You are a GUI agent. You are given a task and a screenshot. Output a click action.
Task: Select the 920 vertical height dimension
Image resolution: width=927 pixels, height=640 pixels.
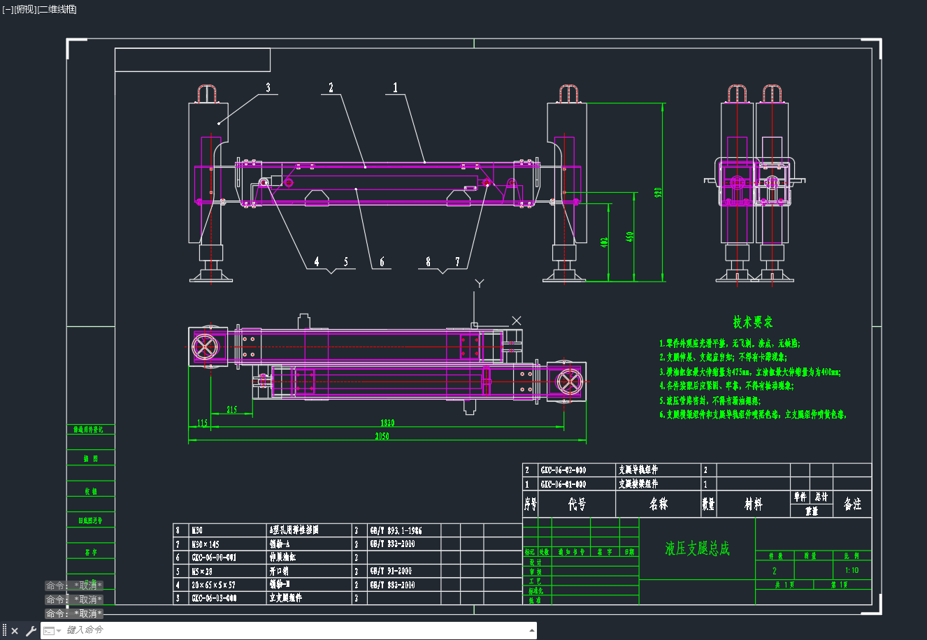point(658,192)
